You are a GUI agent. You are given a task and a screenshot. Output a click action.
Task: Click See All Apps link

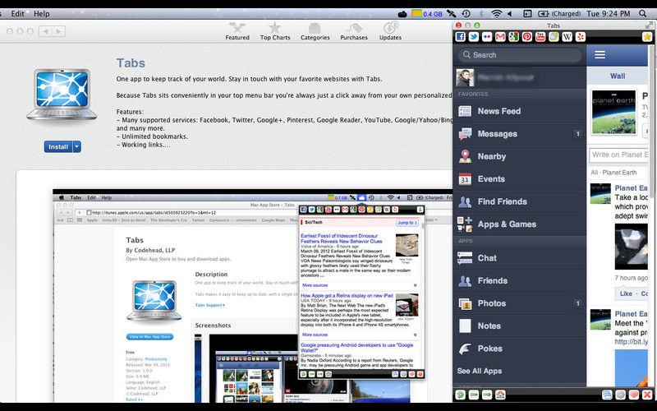480,372
